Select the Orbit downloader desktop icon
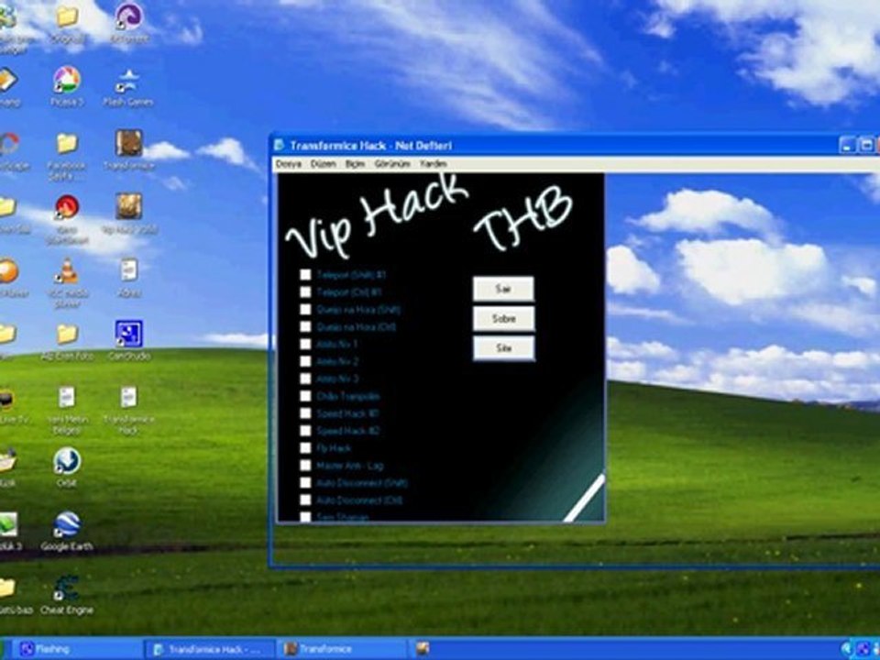Viewport: 880px width, 660px height. click(67, 467)
